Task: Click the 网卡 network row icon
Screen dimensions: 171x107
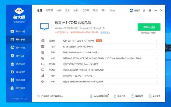Action: [x=43, y=76]
